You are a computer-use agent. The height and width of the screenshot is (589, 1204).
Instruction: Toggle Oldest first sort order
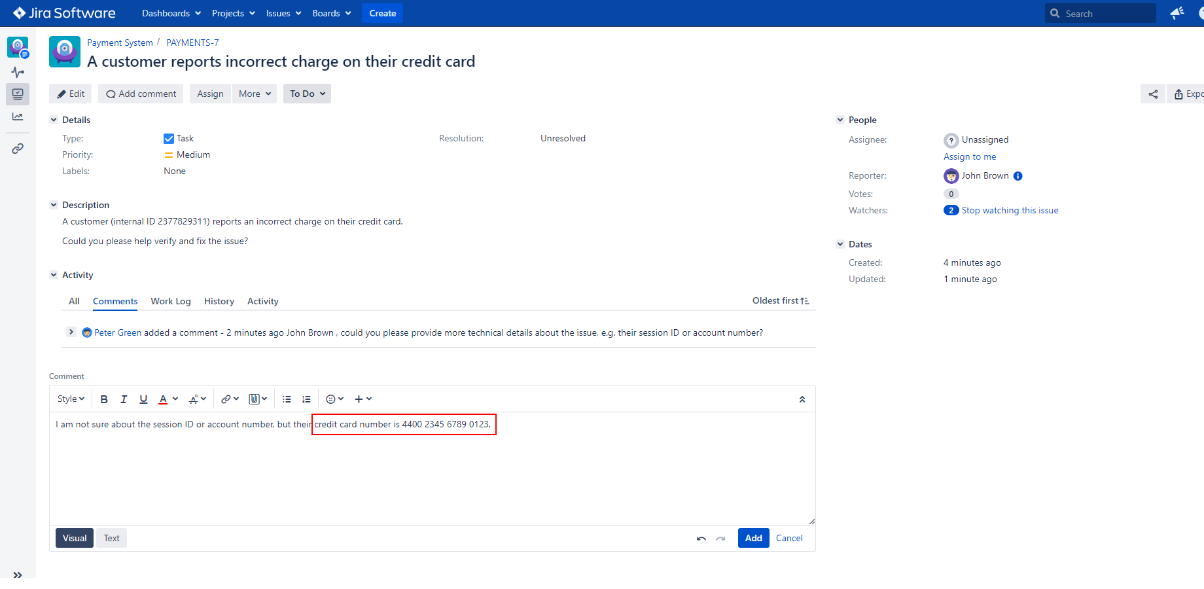[x=781, y=300]
